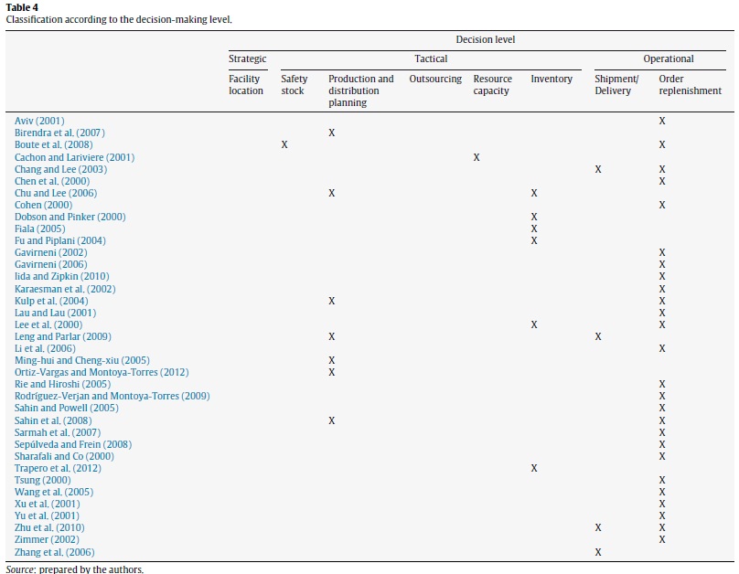Click Shipment/Delivery X in the Zhang et al. row

[x=598, y=552]
